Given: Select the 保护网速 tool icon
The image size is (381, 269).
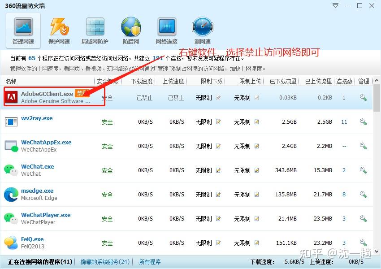Looking at the screenshot, I should [x=59, y=30].
